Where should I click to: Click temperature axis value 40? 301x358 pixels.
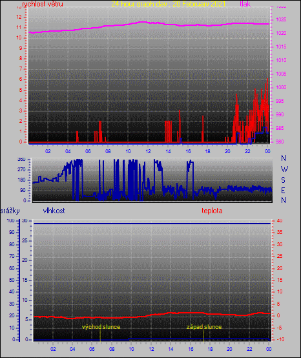[x=280, y=221]
